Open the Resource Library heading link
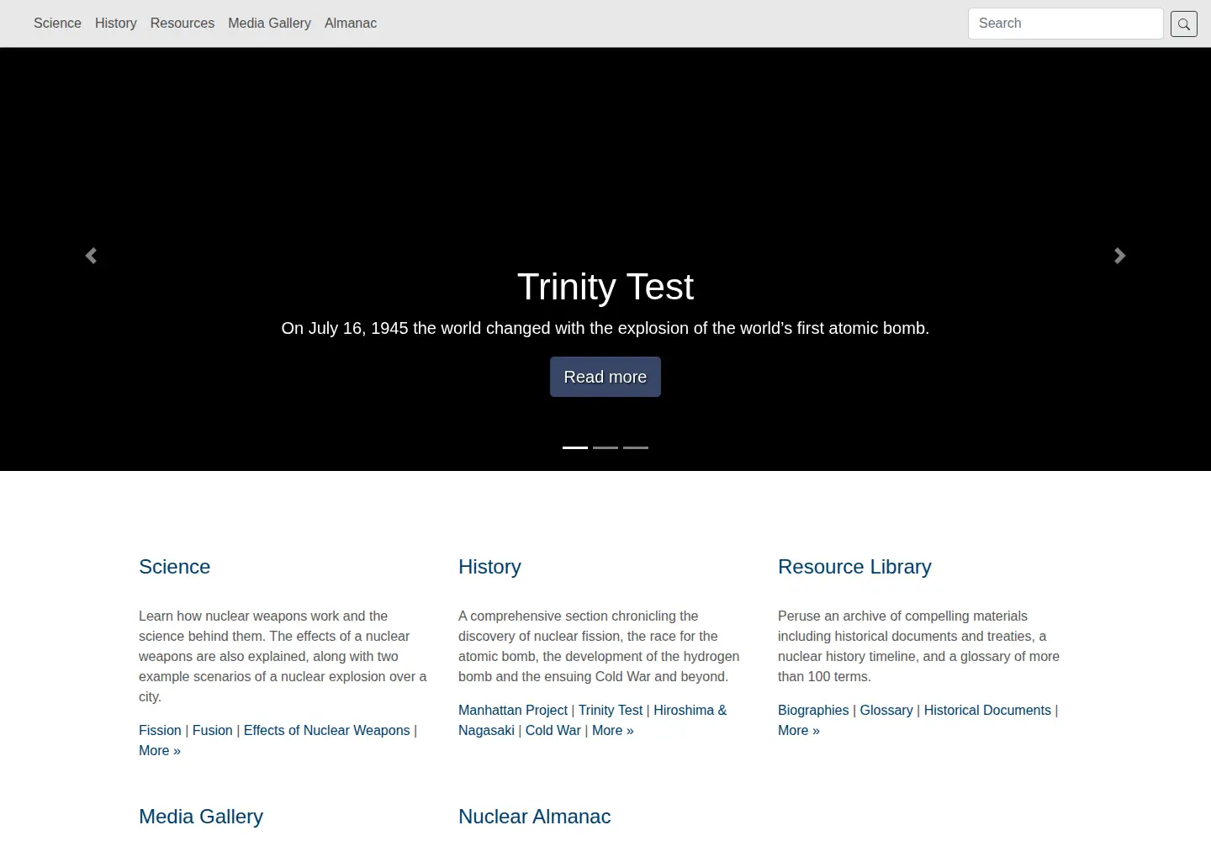1211x841 pixels. [854, 567]
